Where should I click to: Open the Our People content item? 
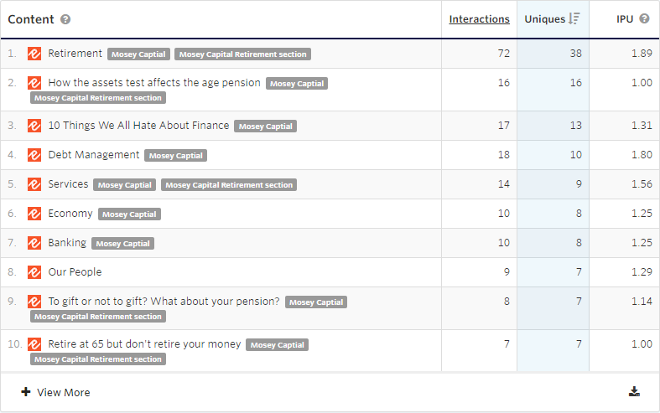[x=75, y=272]
